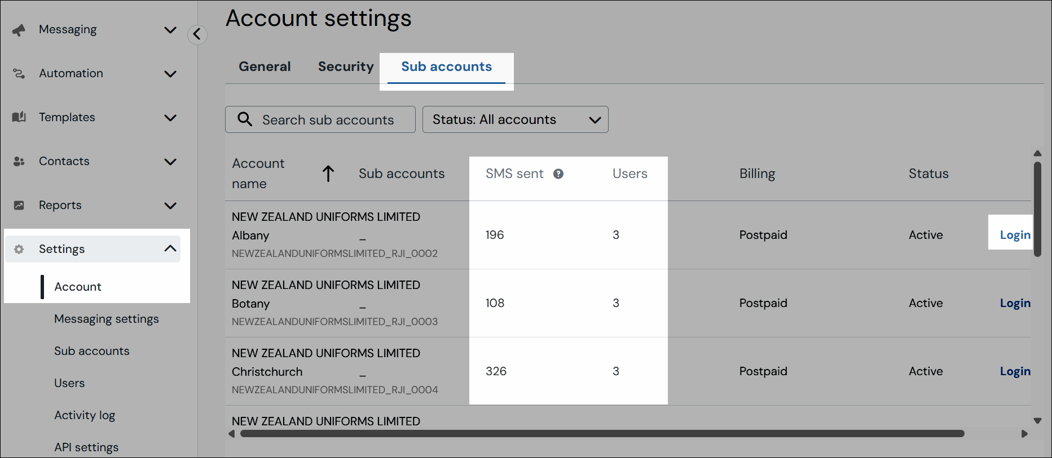Click the ID NEWZEALANDUNIFORMSLIMITED_RJI_0004
The image size is (1052, 458).
tap(334, 390)
